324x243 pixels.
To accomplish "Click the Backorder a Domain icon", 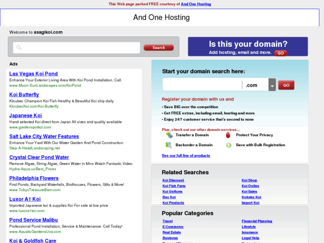I will pyautogui.click(x=168, y=145).
